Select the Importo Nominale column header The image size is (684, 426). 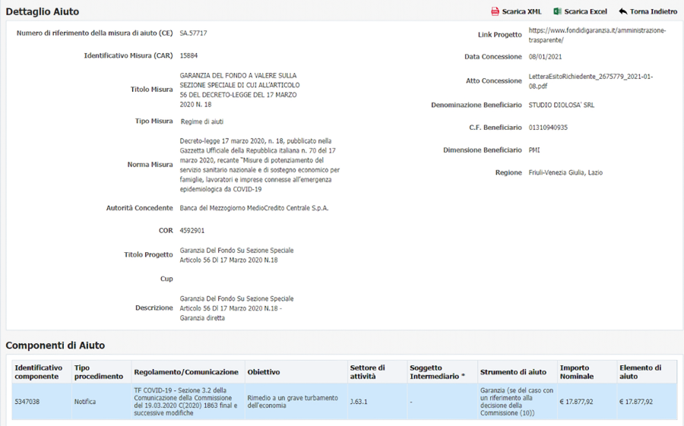pos(587,372)
